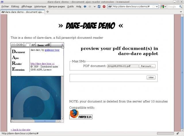Click the document viewer horizontal scrollbar thumb
This screenshot has width=184, height=136.
click(x=45, y=121)
